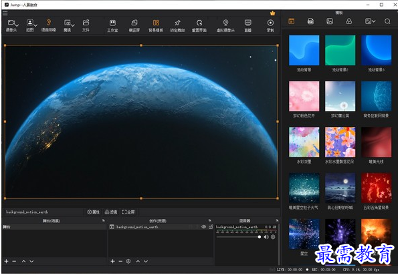
Task: Pick the teal starry particles template
Action: click(304, 188)
